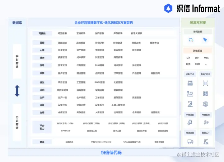The image size is (224, 162).
Task: Click the 供应商管理 item
Action: [63, 90]
